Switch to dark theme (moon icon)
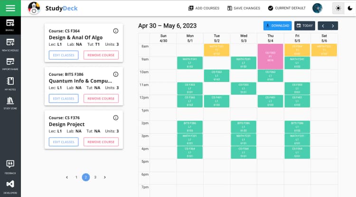Image resolution: width=356 pixels, height=197 pixels. (x=350, y=8)
